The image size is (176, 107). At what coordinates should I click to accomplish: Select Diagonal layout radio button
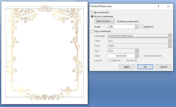pos(109,60)
